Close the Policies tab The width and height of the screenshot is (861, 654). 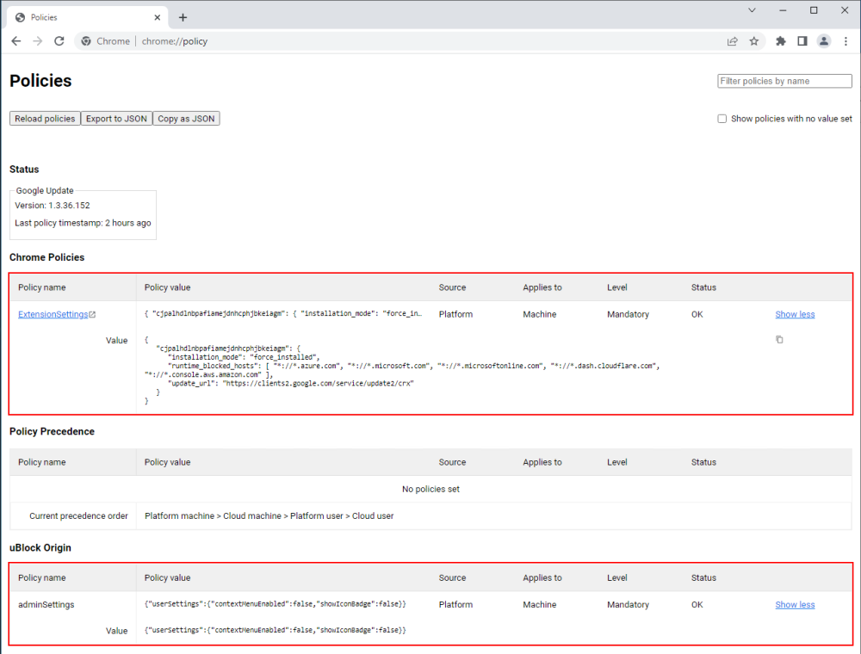coord(157,17)
